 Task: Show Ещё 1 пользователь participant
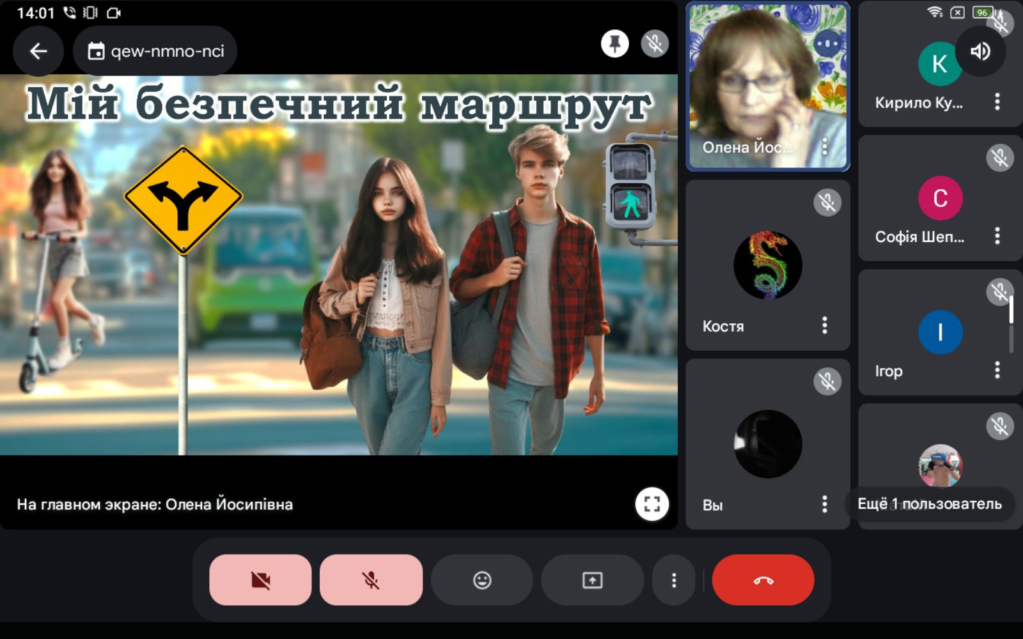[x=930, y=504]
